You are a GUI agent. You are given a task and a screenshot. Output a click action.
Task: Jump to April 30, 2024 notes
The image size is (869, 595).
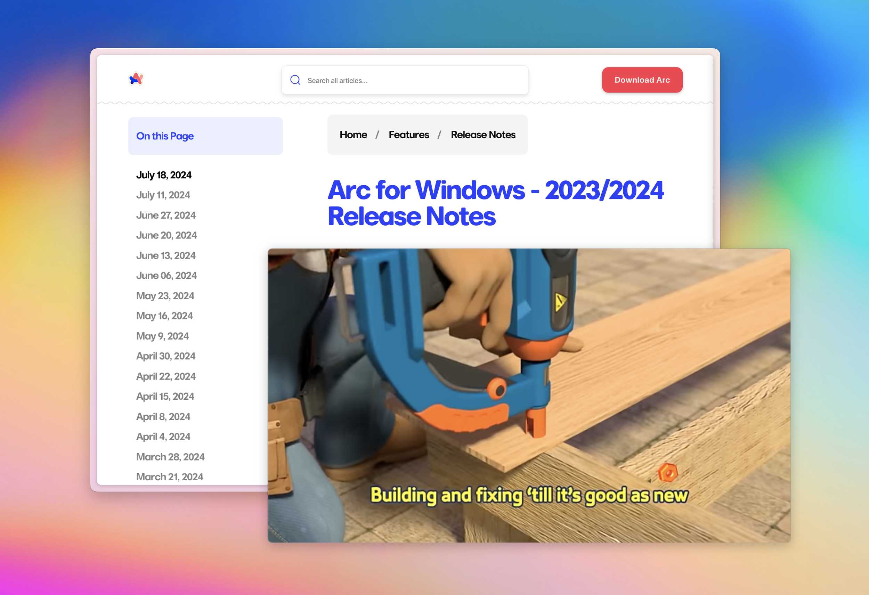tap(166, 356)
